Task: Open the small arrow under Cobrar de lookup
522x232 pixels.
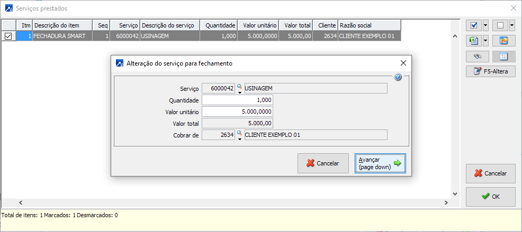Action: point(239,140)
